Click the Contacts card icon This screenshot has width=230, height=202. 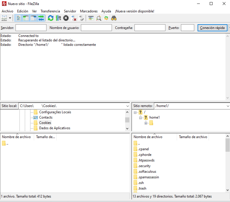click(35, 117)
